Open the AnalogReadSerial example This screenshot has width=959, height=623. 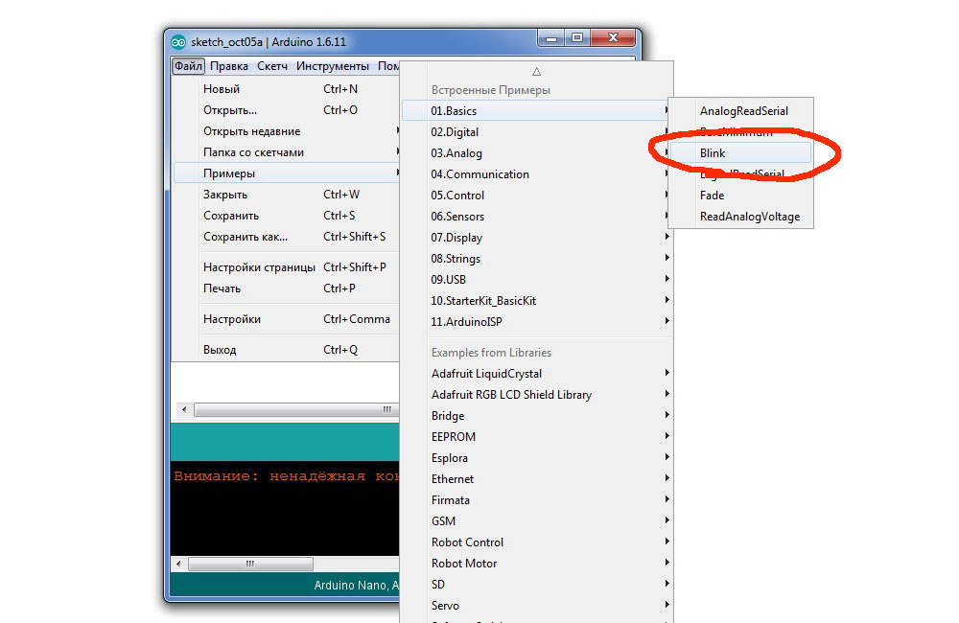click(x=743, y=111)
